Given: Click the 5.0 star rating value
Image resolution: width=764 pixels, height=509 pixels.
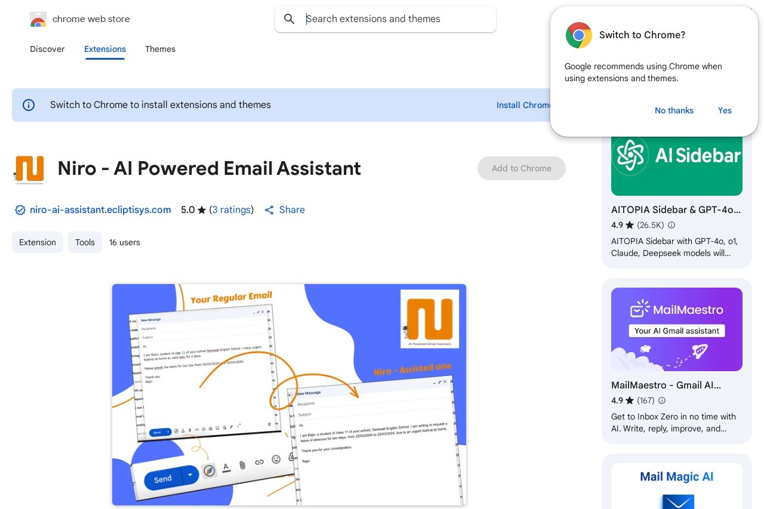Looking at the screenshot, I should [x=188, y=210].
